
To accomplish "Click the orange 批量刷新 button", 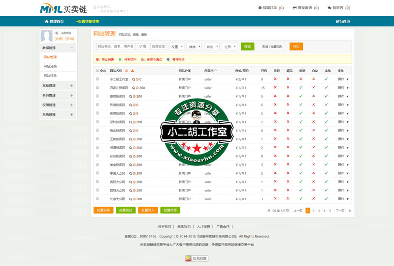I will [x=103, y=210].
